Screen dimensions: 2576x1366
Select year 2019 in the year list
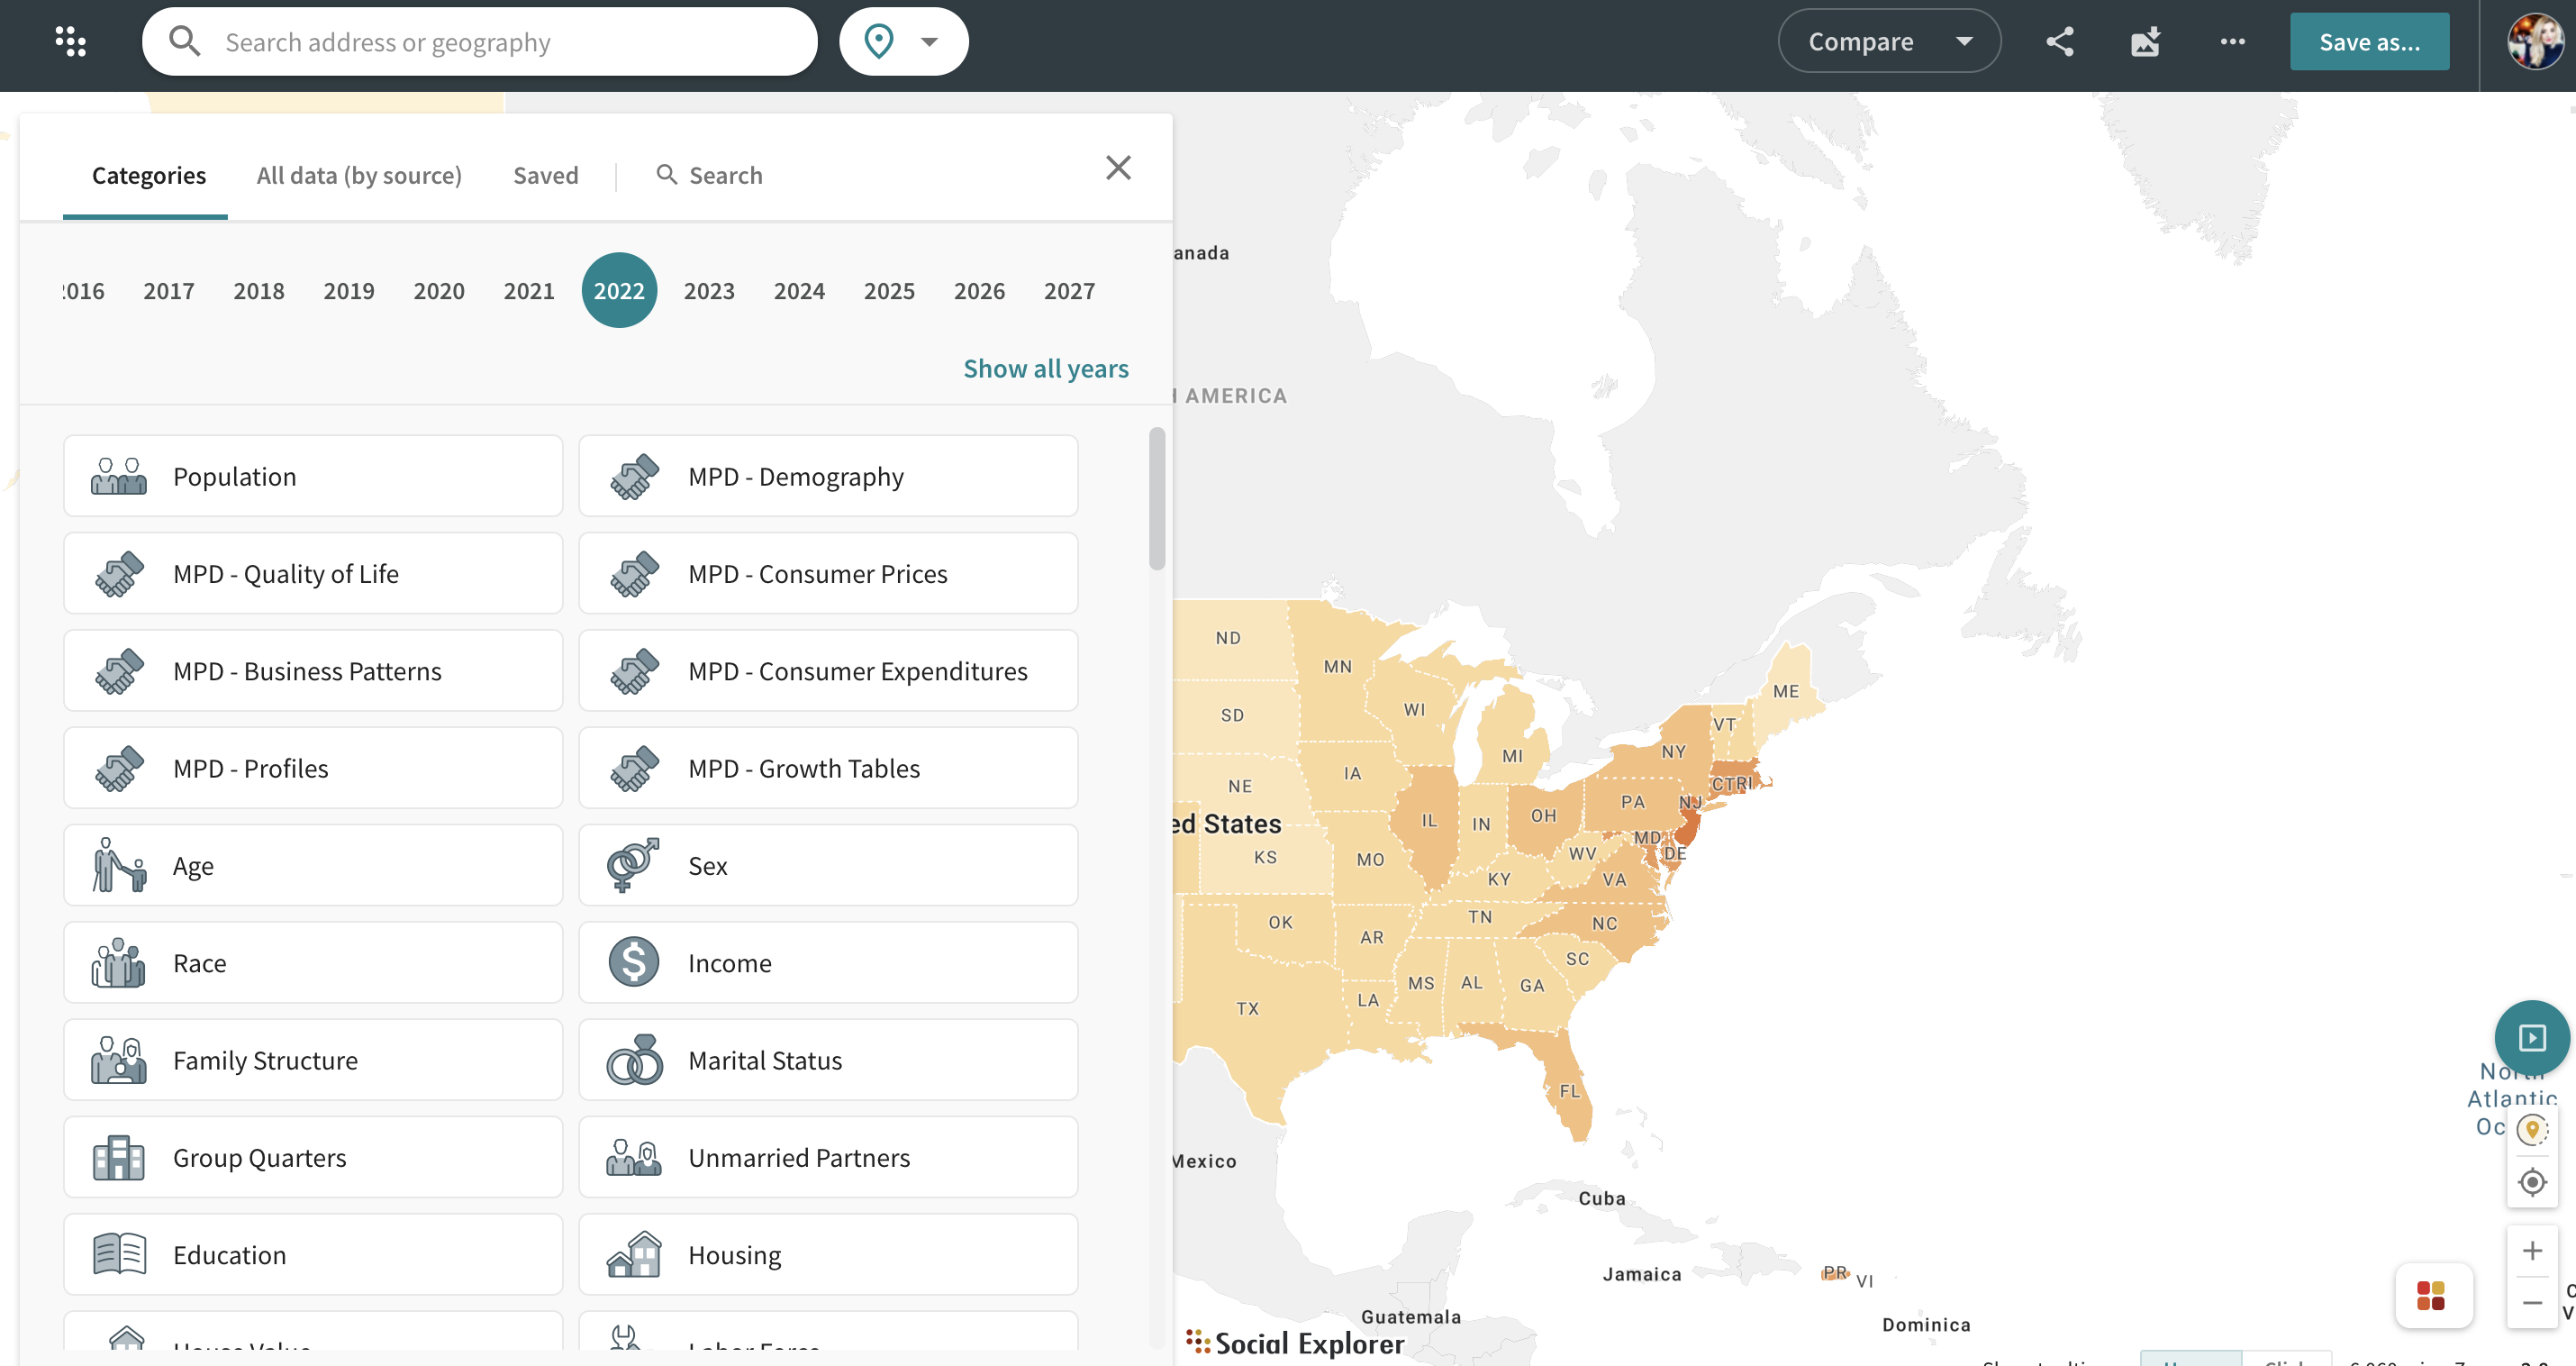click(348, 291)
